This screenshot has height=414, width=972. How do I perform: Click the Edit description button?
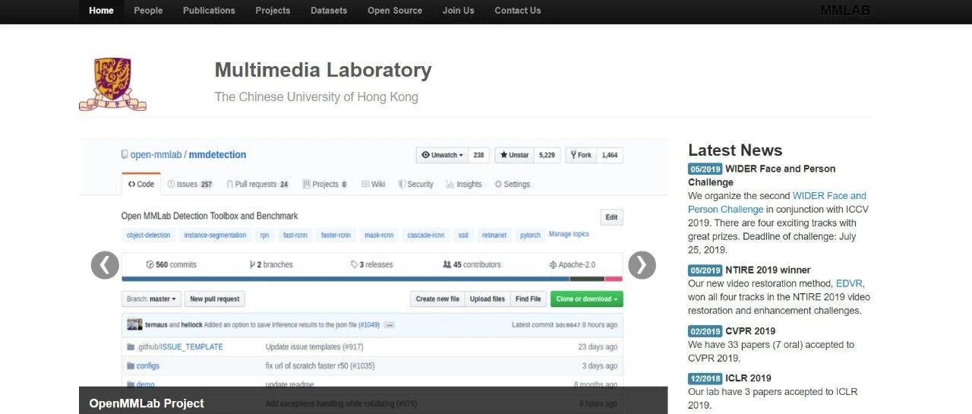611,217
